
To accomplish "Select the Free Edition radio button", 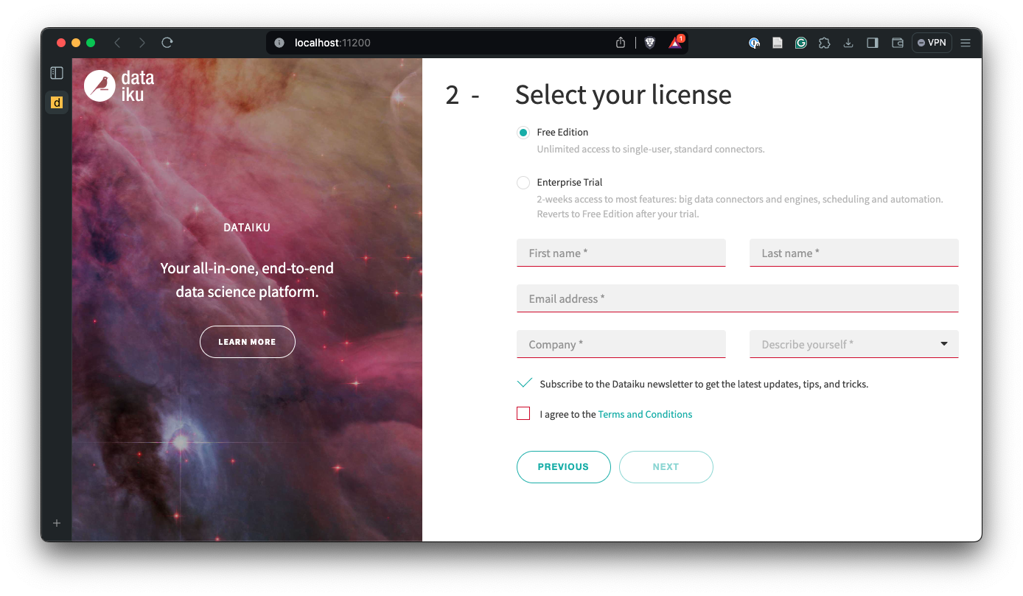I will coord(523,133).
